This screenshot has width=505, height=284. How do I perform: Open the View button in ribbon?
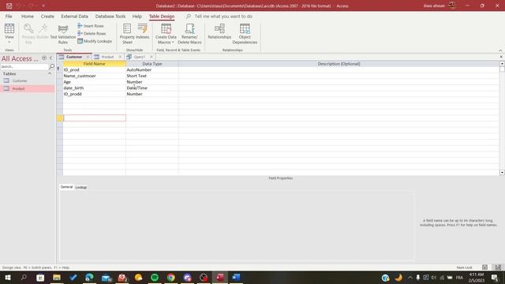tap(9, 33)
